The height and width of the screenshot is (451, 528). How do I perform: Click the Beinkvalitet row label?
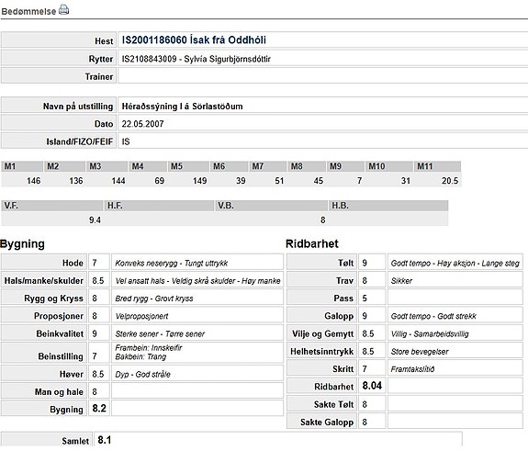(60, 333)
